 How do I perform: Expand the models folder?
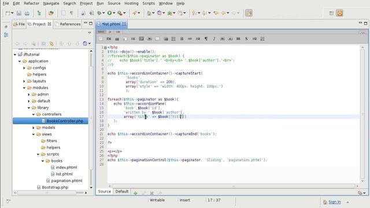pos(34,128)
